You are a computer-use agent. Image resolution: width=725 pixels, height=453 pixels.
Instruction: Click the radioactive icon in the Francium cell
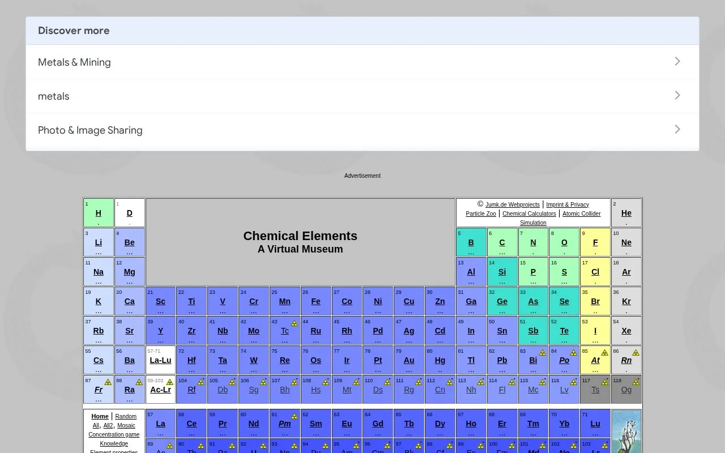(108, 382)
